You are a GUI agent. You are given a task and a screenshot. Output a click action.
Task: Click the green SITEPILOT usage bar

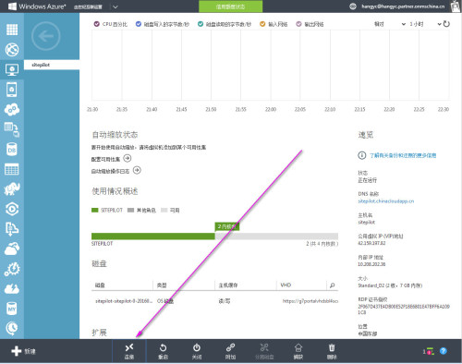(x=153, y=237)
